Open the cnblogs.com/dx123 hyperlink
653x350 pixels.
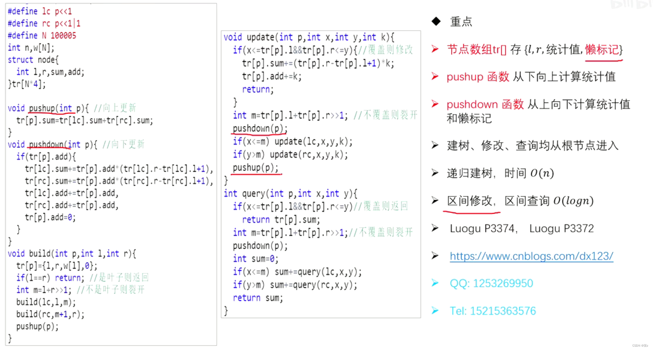pyautogui.click(x=531, y=256)
